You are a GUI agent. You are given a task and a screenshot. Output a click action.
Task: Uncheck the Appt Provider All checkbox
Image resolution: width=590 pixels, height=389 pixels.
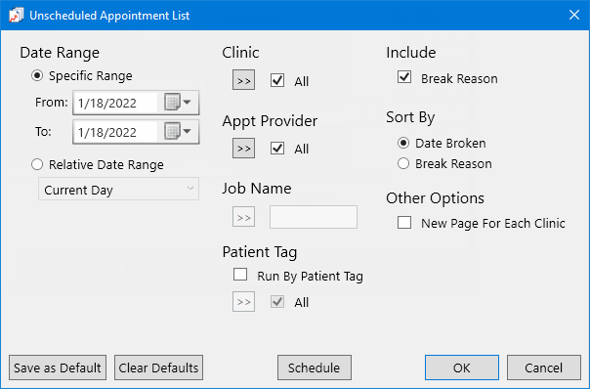pos(277,148)
